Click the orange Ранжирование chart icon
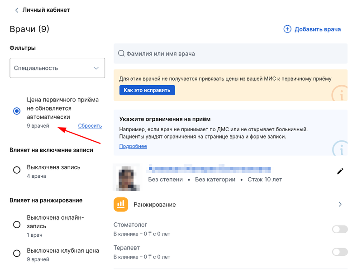This screenshot has width=362, height=272. [x=121, y=204]
